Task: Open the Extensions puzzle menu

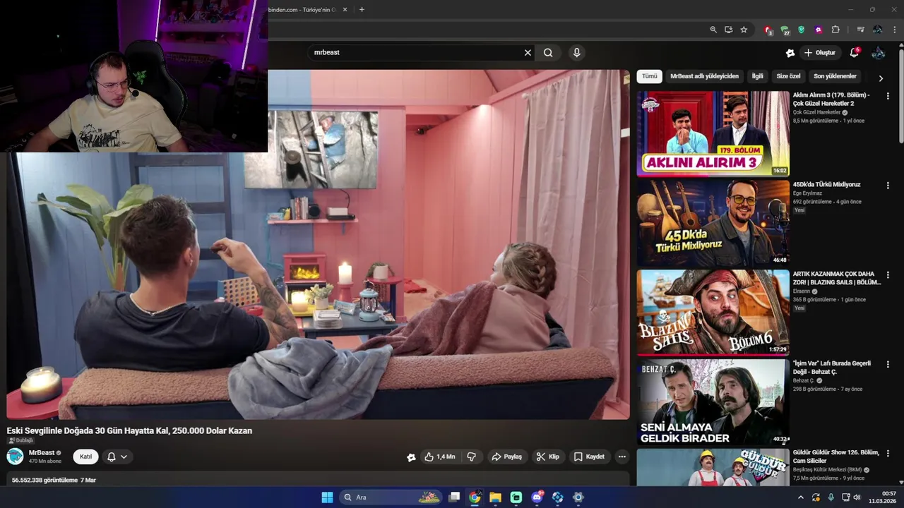Action: [x=835, y=30]
